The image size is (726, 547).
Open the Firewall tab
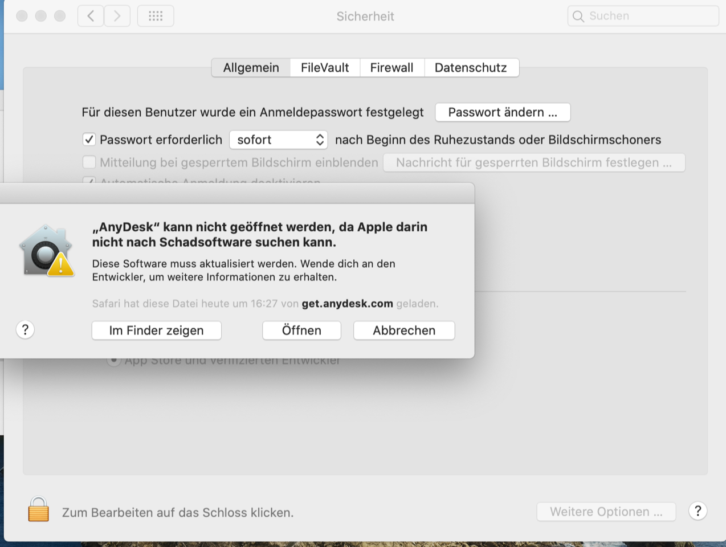[x=391, y=68]
